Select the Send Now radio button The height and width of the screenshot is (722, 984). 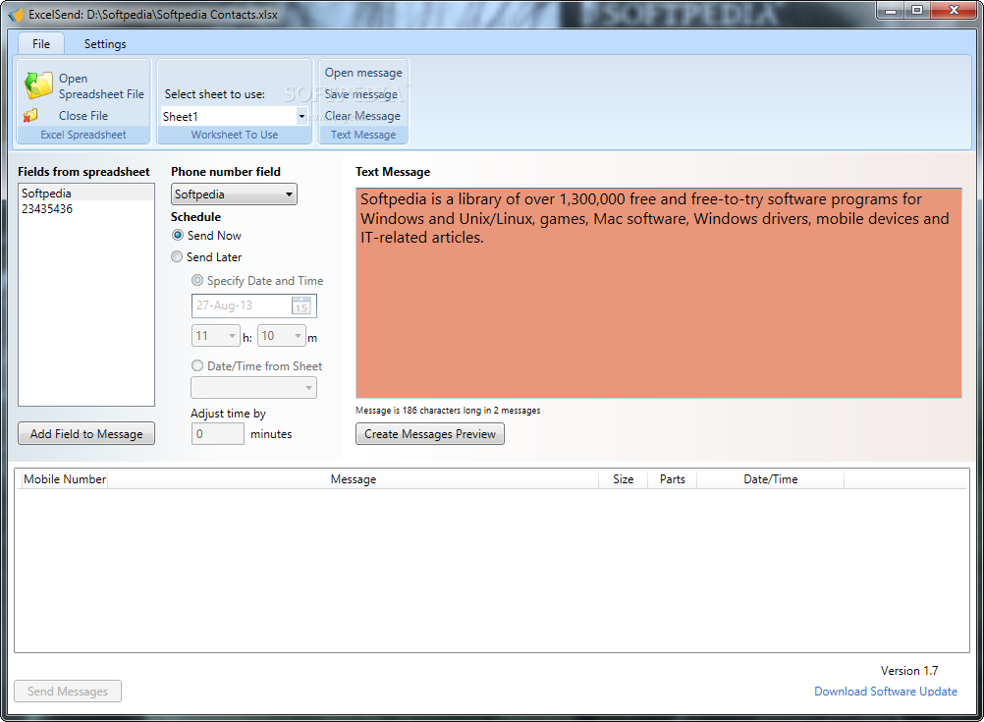(x=178, y=236)
